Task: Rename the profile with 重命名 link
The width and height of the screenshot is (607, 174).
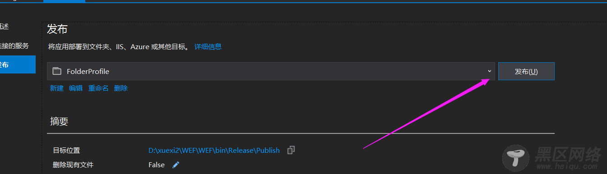Action: [x=98, y=88]
